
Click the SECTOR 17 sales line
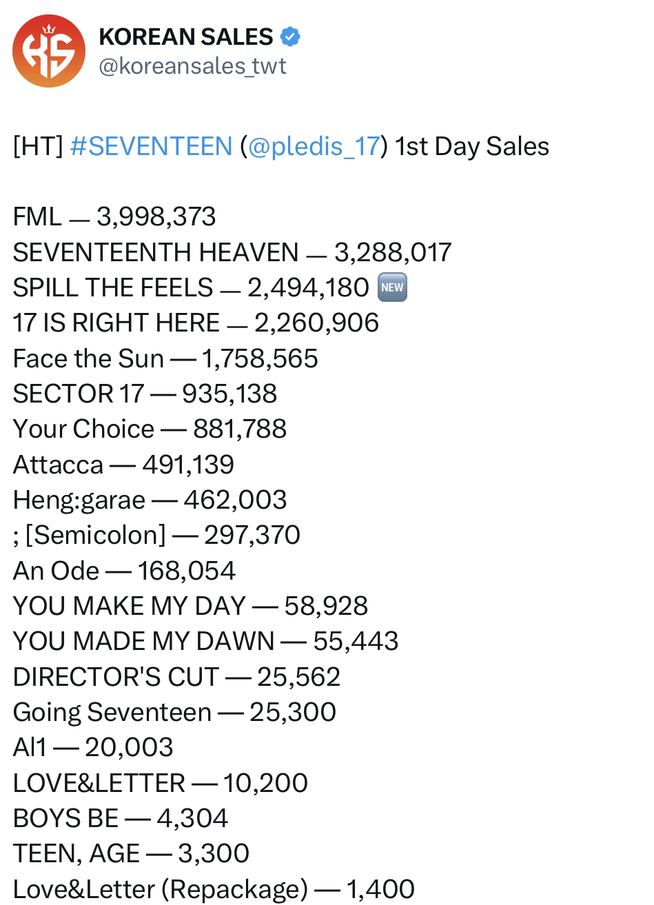[145, 394]
